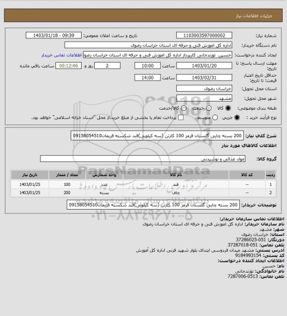Open the buyer contact info link اطلاعات تماس خریدار
Viewport: 287px width, 316px height.
click(61, 55)
